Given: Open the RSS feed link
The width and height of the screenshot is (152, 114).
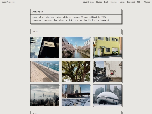Looking at the screenshot, I should 138,2.
